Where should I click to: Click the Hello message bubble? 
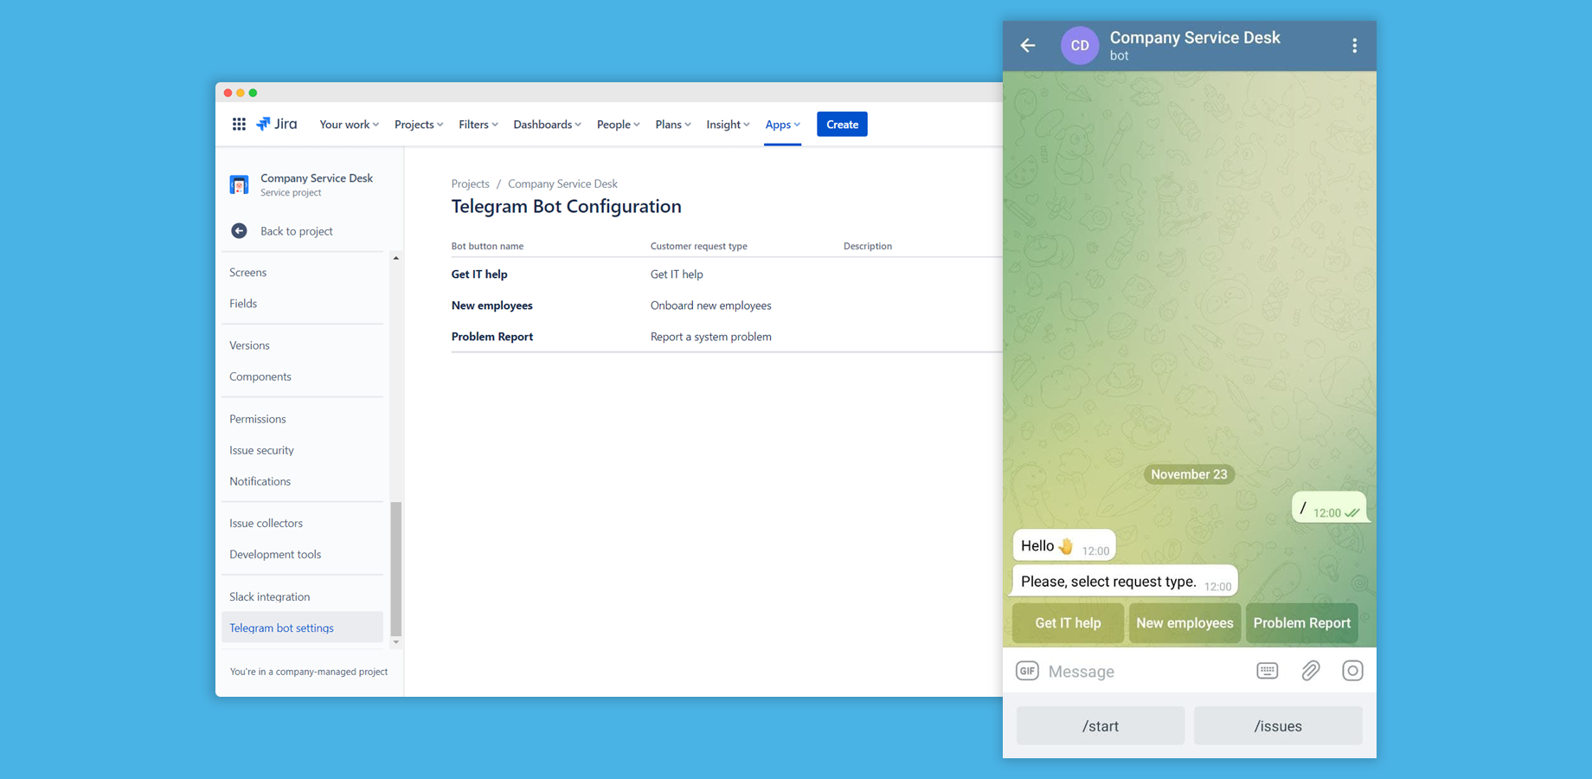1064,546
